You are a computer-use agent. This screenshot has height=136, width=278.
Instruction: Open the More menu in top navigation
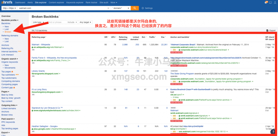(x=114, y=2)
